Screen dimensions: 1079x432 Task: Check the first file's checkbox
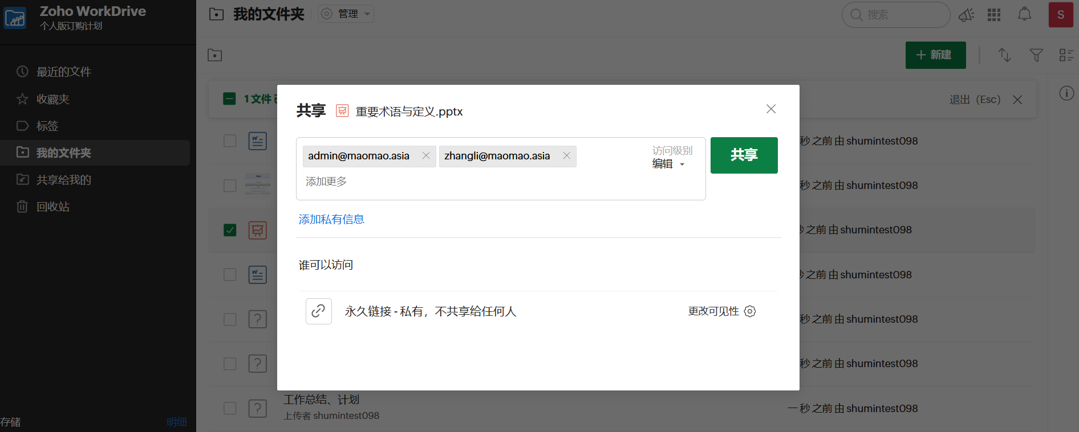coord(230,141)
